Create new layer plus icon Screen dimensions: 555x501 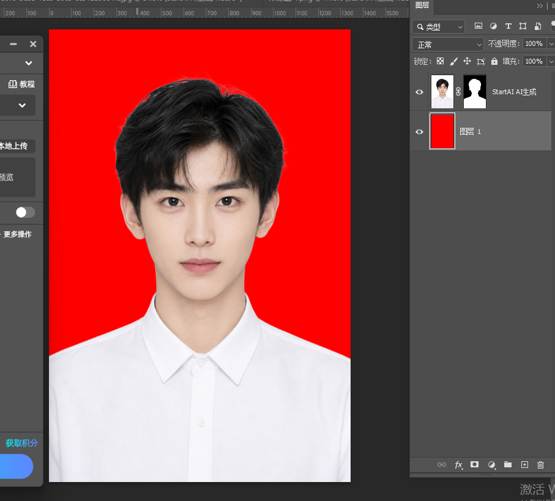[524, 464]
